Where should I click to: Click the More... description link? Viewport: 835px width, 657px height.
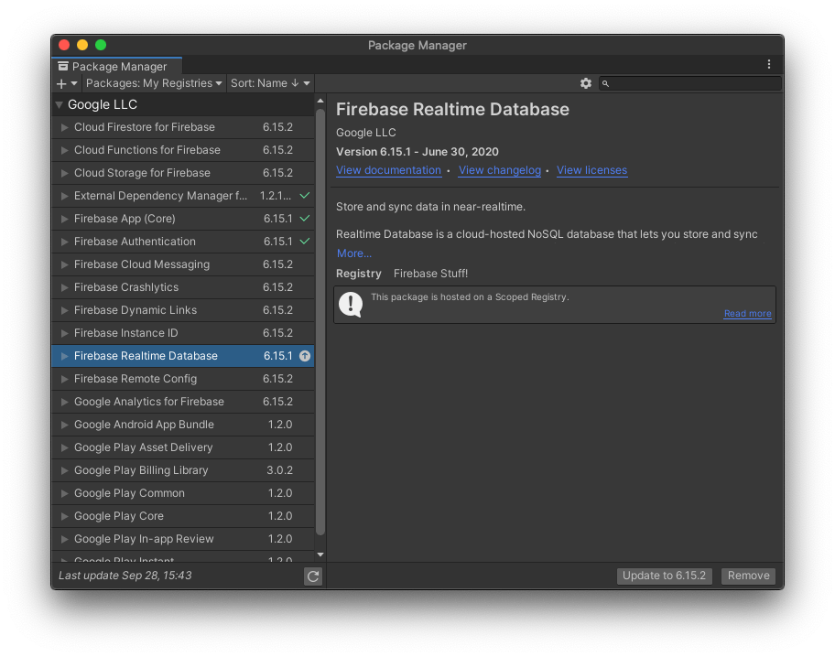coord(354,254)
